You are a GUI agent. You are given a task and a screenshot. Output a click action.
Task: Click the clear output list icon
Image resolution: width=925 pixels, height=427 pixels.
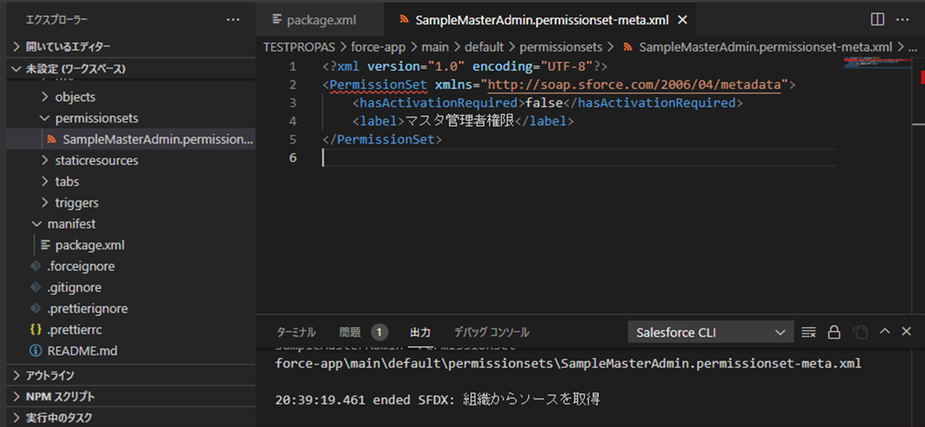809,332
